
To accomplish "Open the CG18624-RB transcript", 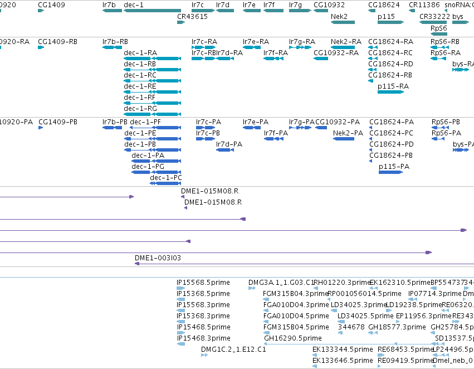I will pyautogui.click(x=370, y=81).
